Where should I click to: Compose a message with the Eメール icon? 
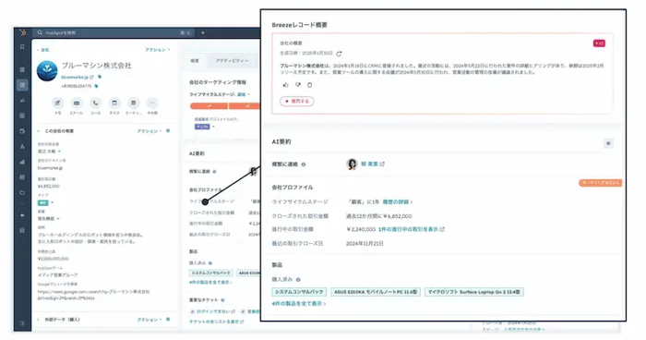77,103
